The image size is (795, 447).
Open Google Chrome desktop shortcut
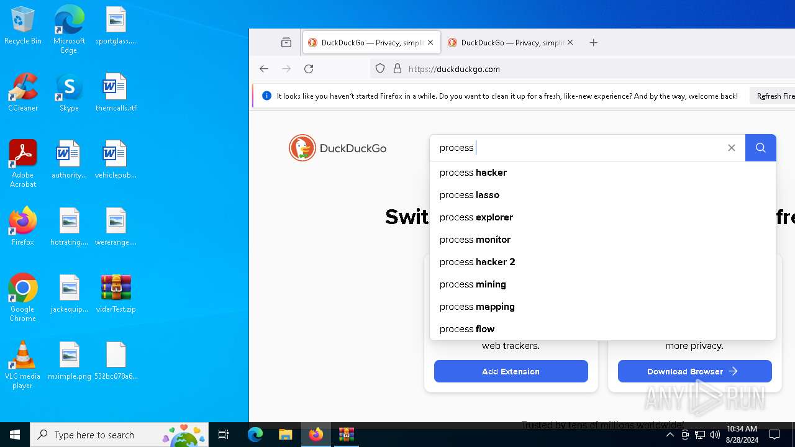[23, 298]
